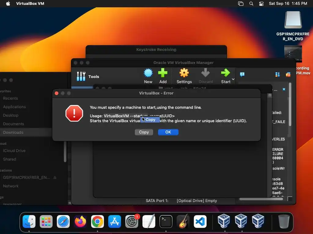This screenshot has width=313, height=234.
Task: Close the VirtualBox Error dialog with red button
Action: (57, 93)
